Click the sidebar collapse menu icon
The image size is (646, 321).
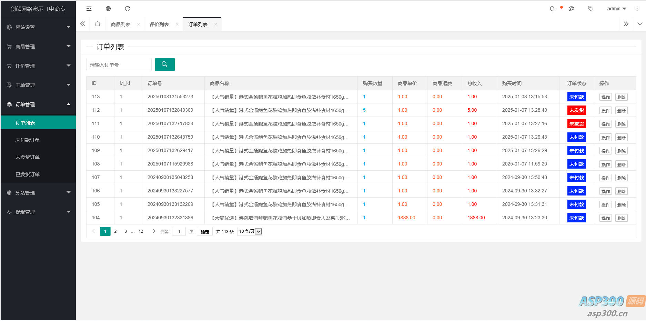coord(89,9)
